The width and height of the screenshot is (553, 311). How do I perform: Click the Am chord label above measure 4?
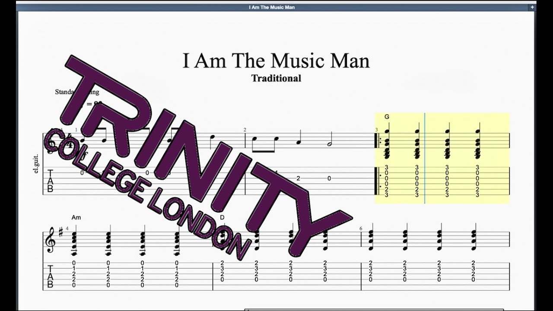coord(76,218)
